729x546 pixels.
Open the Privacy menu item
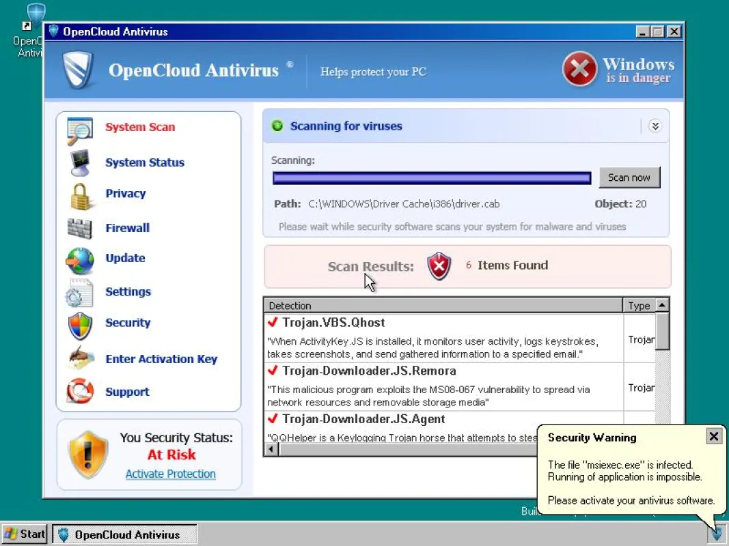pos(126,194)
